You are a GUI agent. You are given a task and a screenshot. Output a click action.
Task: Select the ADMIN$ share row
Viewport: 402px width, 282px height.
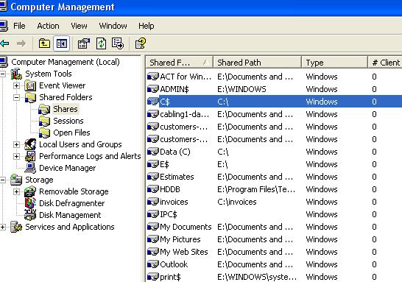(275, 89)
